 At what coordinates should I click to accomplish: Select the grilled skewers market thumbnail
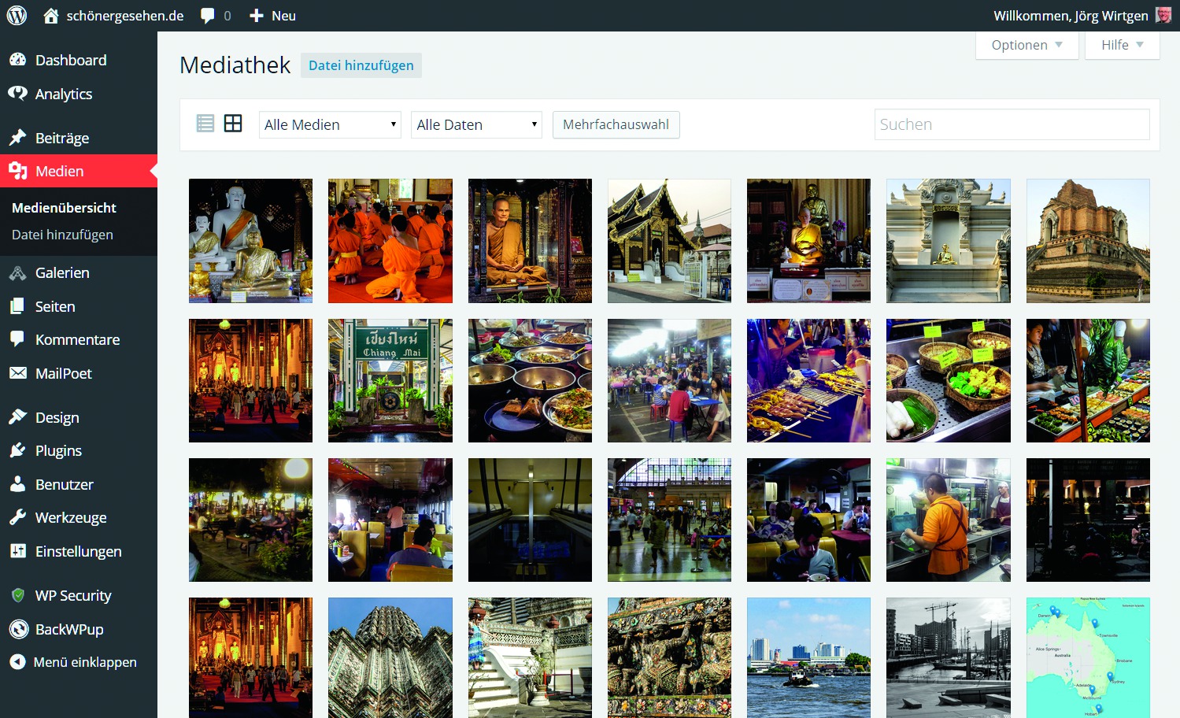point(808,380)
